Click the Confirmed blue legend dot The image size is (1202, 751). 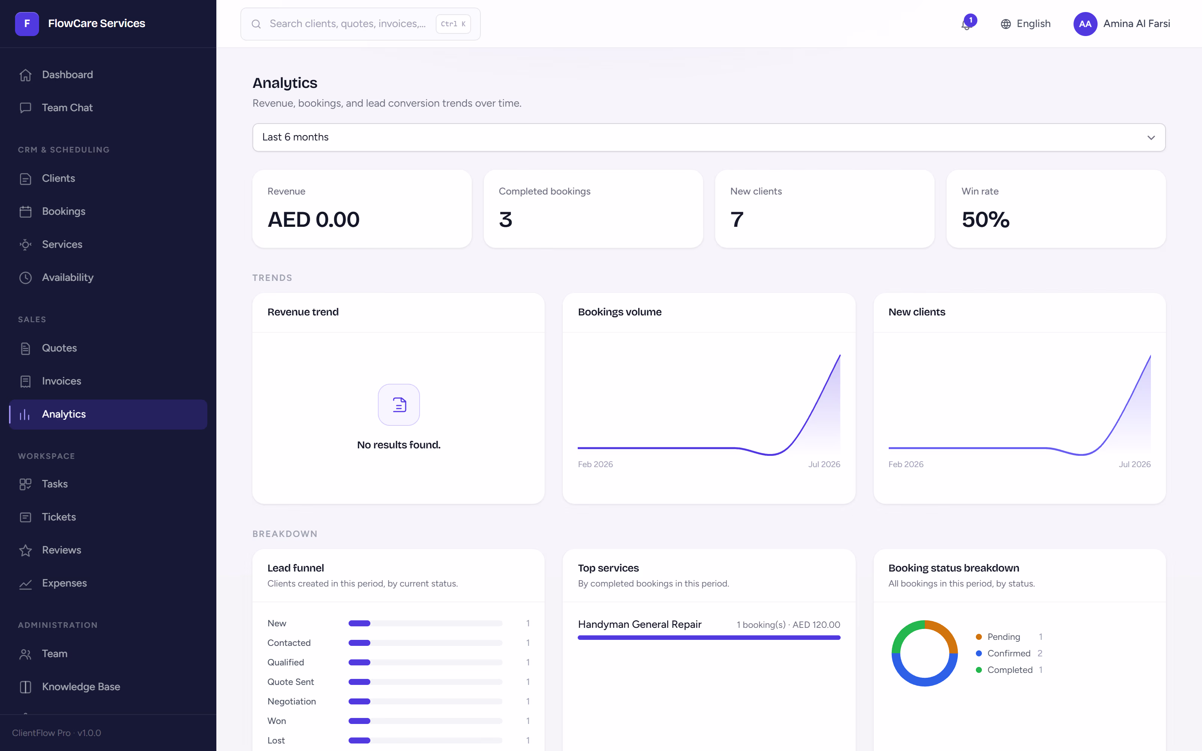click(x=979, y=653)
